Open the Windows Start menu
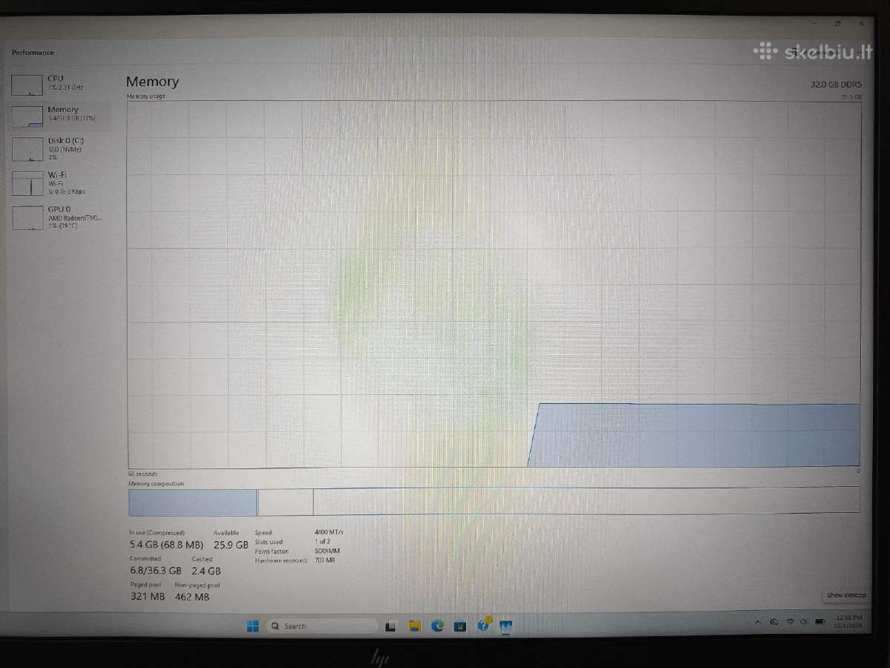890x668 pixels. [253, 626]
